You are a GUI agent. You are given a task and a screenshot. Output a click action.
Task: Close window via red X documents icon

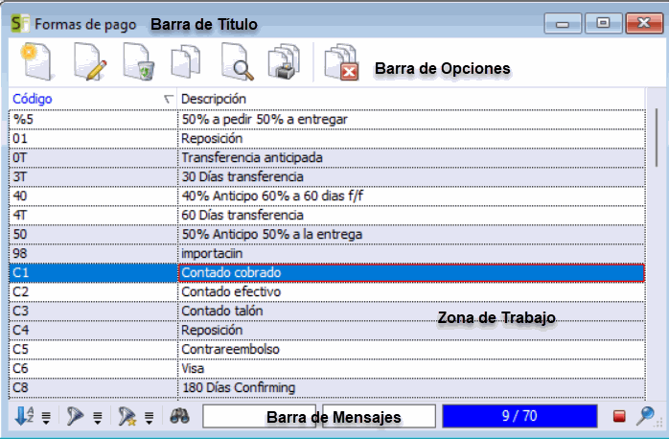tap(341, 61)
